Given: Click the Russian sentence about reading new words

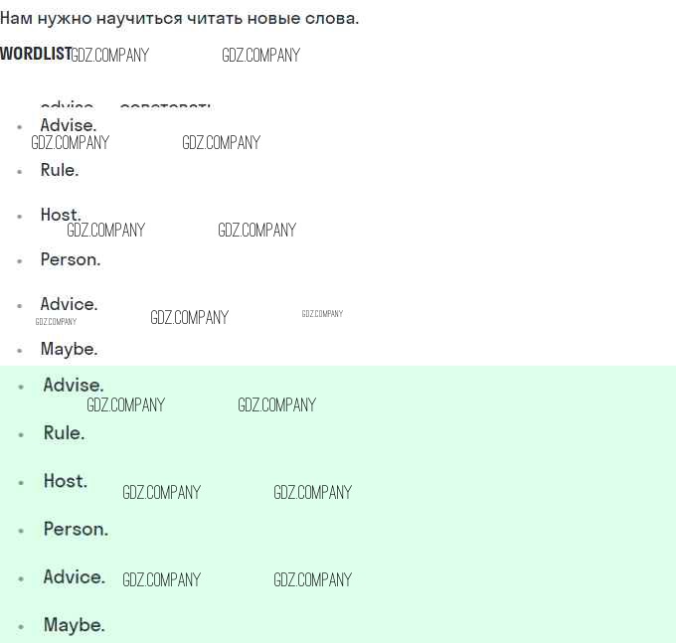Looking at the screenshot, I should pyautogui.click(x=179, y=19).
